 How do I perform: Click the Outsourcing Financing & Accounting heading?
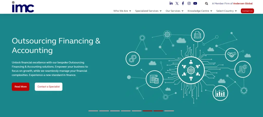[x=56, y=46]
